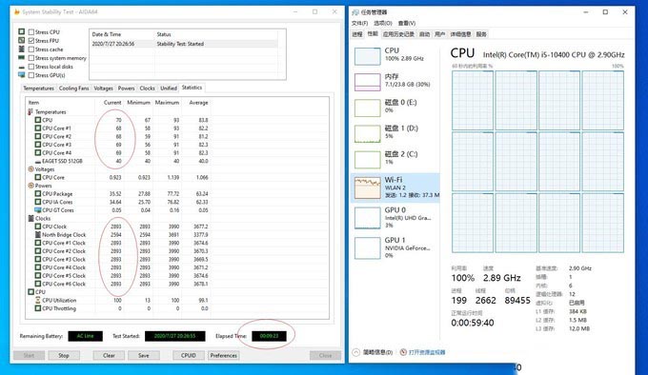This screenshot has width=648, height=375.
Task: Click the monitor icon beside Stress GPU(s)
Action: (22, 74)
